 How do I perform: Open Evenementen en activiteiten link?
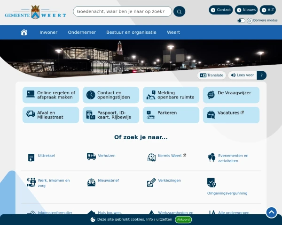click(x=233, y=158)
